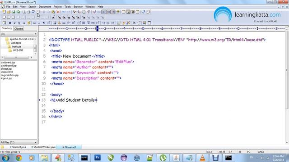Insert Paragraph mark from HTML toolbar

(44, 23)
